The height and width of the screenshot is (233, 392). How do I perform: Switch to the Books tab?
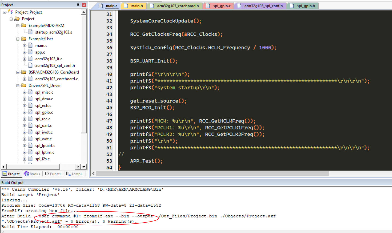pos(32,174)
